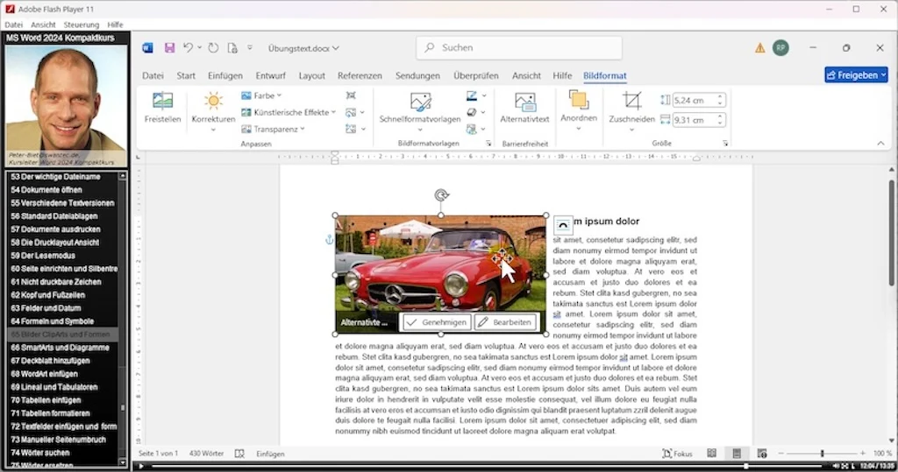Click the Seite 1 von 1 indicator
Screen dimensions: 898x472
(158, 454)
